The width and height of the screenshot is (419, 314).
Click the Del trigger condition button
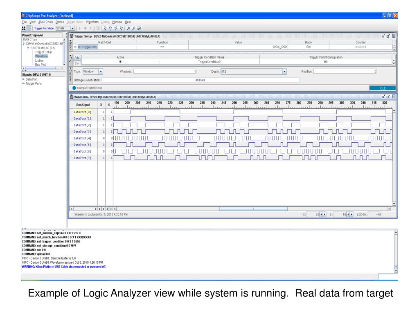[77, 63]
